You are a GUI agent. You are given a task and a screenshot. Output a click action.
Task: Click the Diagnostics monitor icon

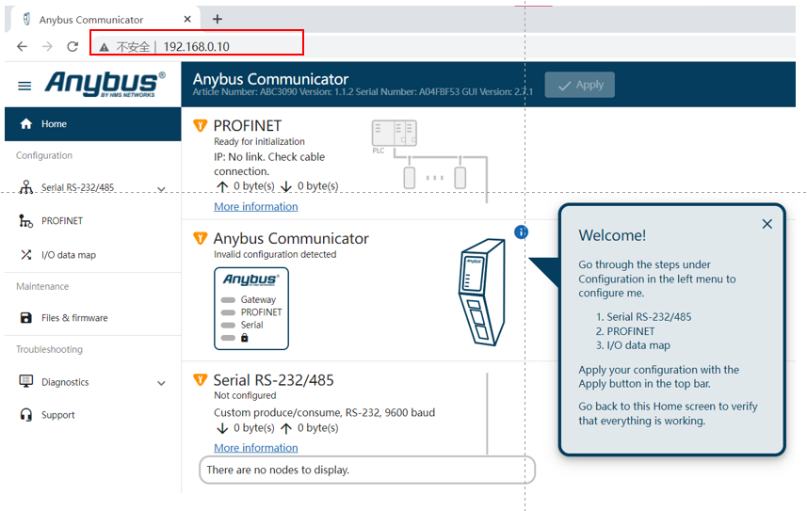(25, 381)
